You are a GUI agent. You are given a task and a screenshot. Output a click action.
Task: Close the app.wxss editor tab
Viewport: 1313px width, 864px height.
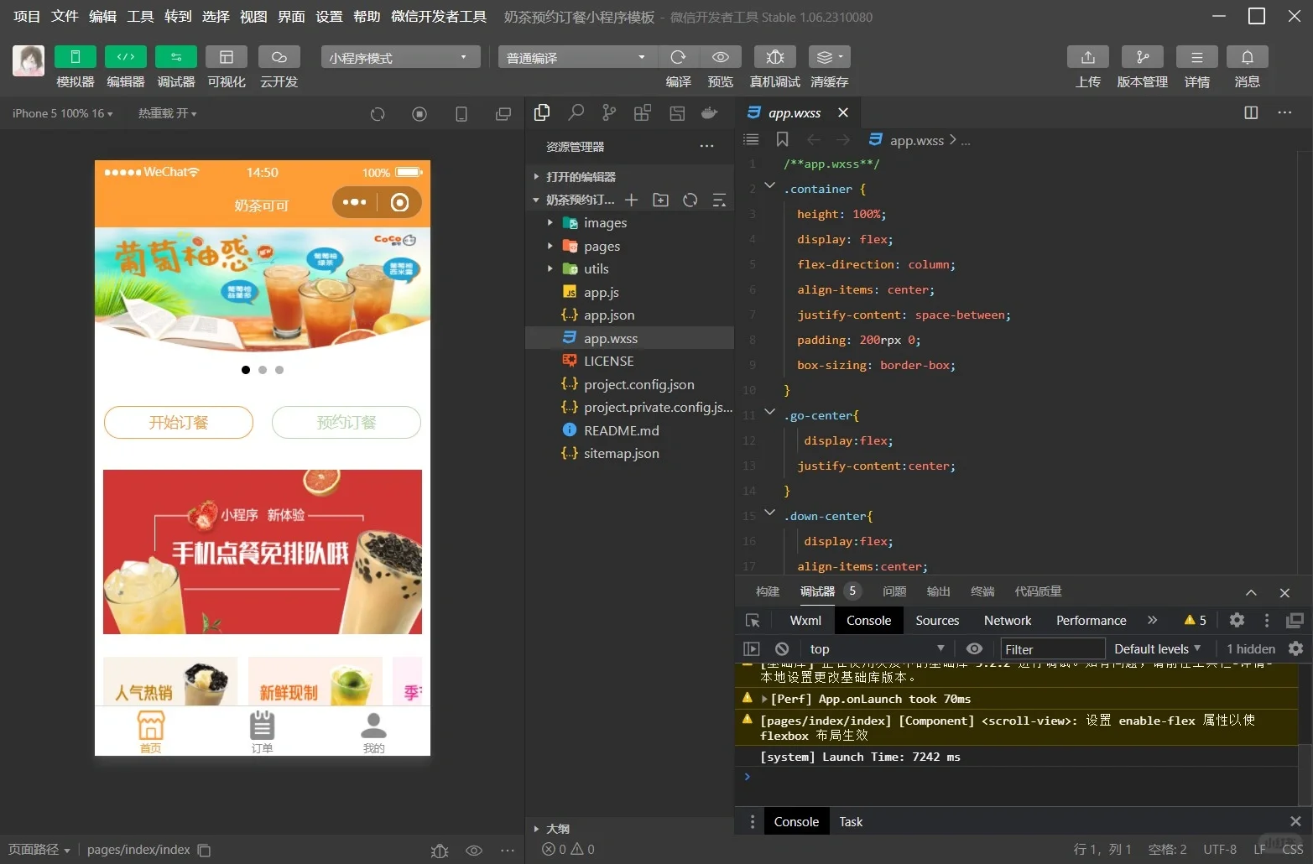pyautogui.click(x=843, y=112)
